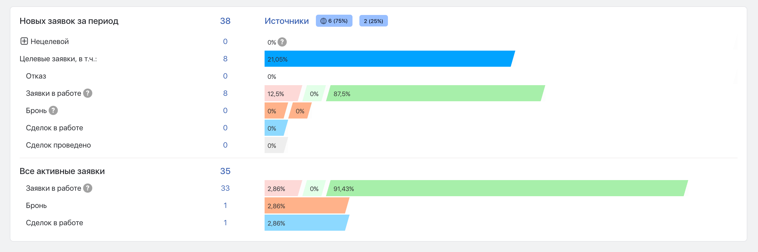
Task: Click the green 87,5% bar segment
Action: (435, 93)
